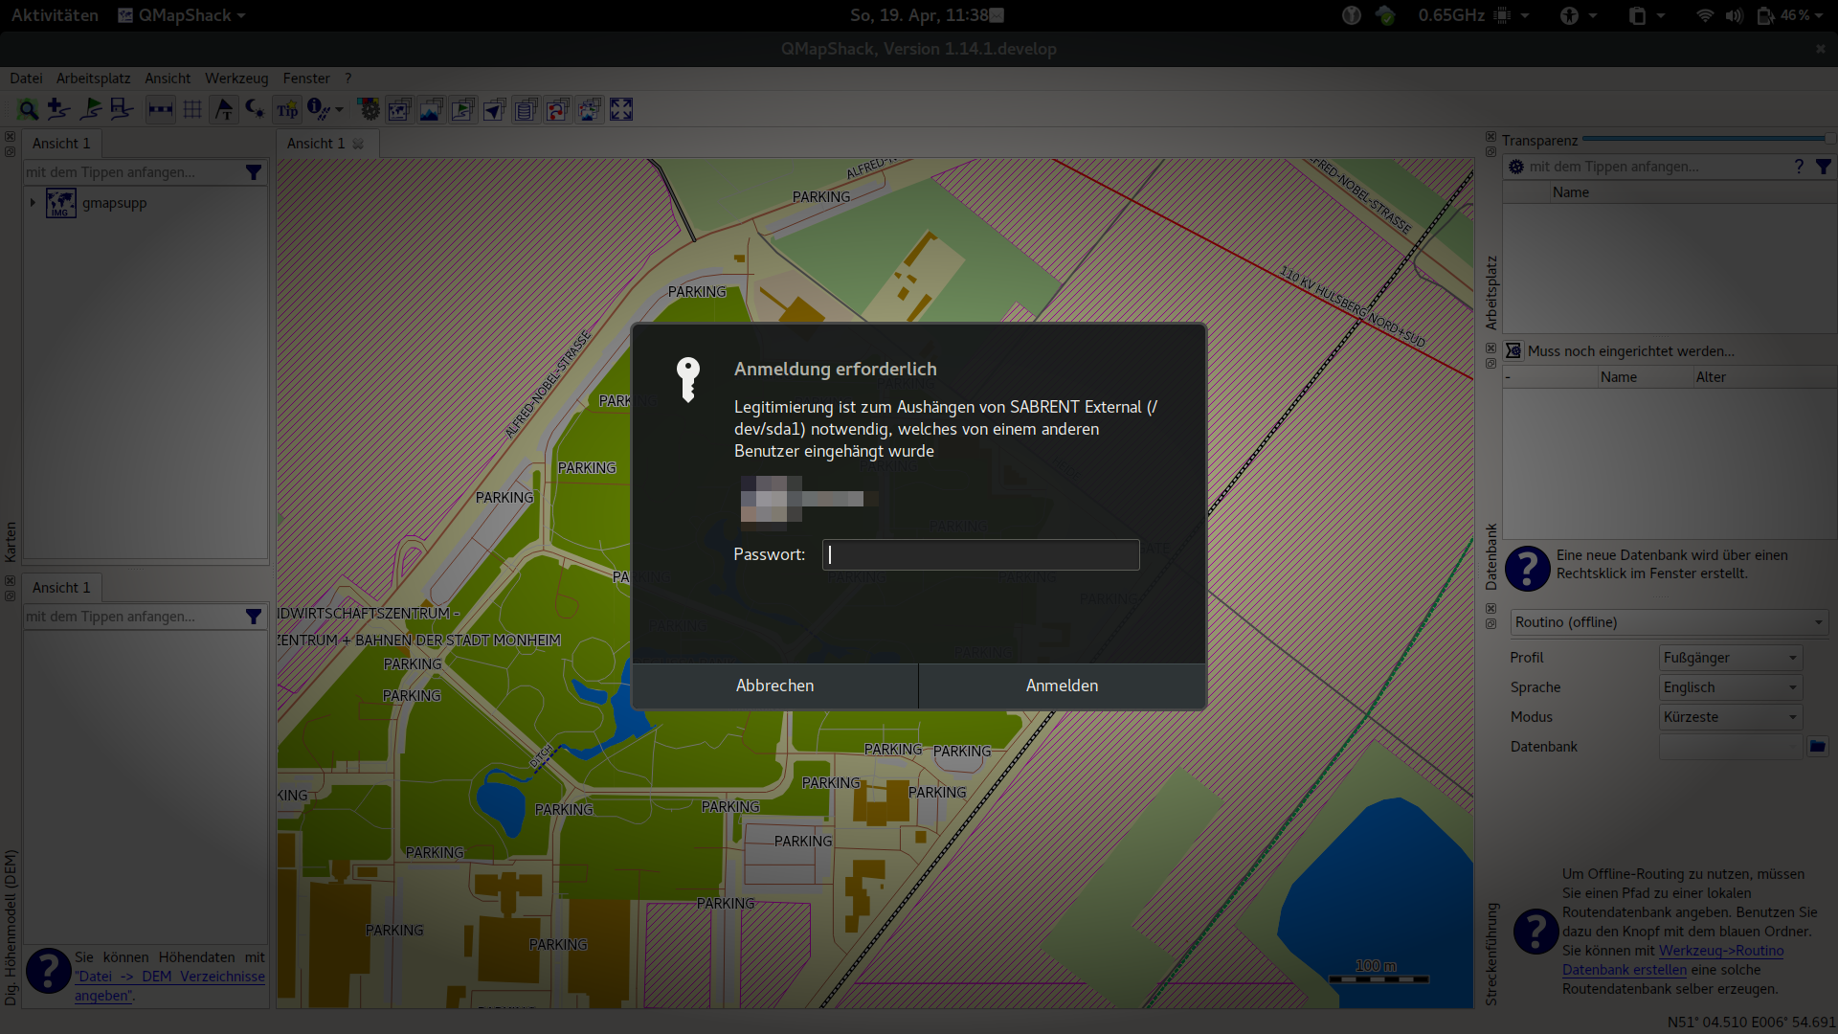
Task: Open map workspace setup gear icon
Action: pyautogui.click(x=369, y=110)
